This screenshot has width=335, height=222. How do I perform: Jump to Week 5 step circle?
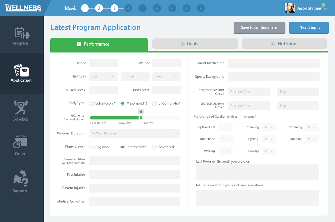(x=142, y=8)
